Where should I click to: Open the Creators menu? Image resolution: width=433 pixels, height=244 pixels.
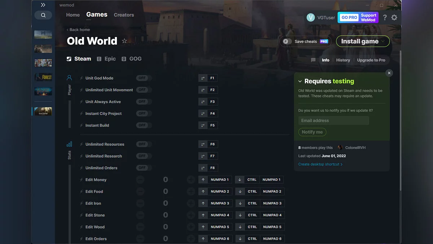click(124, 15)
